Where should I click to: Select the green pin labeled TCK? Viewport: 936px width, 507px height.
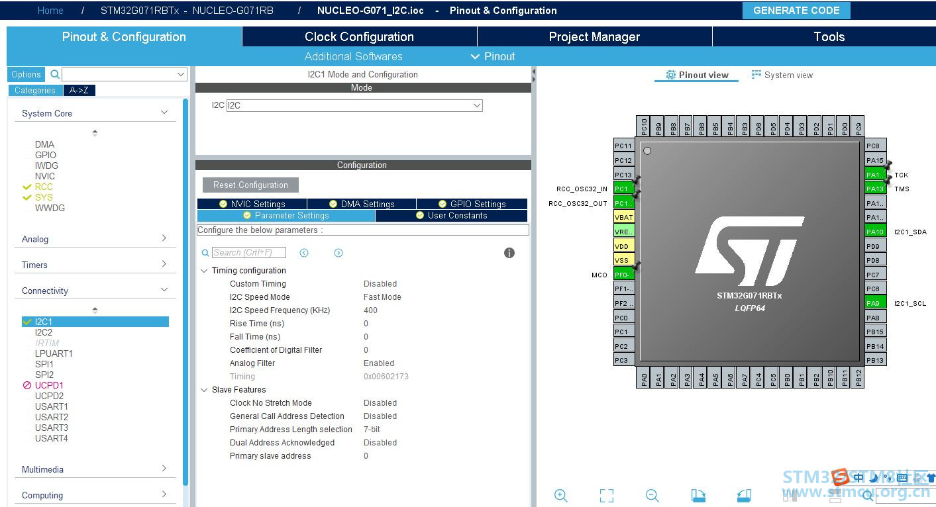(876, 175)
